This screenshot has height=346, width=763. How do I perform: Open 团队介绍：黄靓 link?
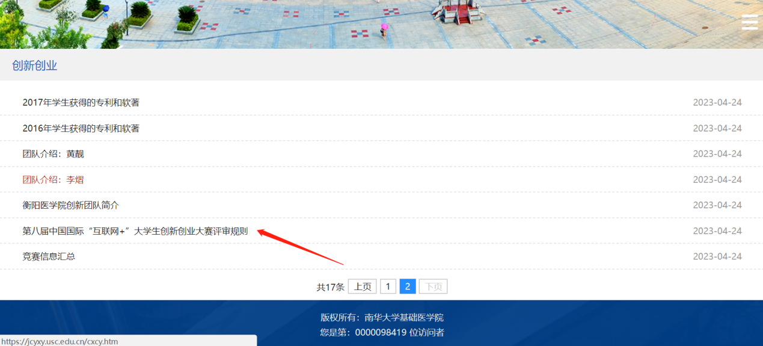(54, 154)
